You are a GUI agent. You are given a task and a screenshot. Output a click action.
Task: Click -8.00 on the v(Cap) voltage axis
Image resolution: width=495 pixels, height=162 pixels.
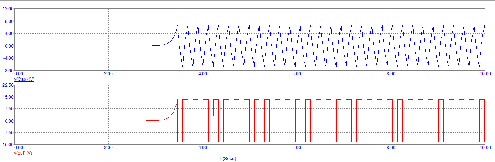coord(8,71)
